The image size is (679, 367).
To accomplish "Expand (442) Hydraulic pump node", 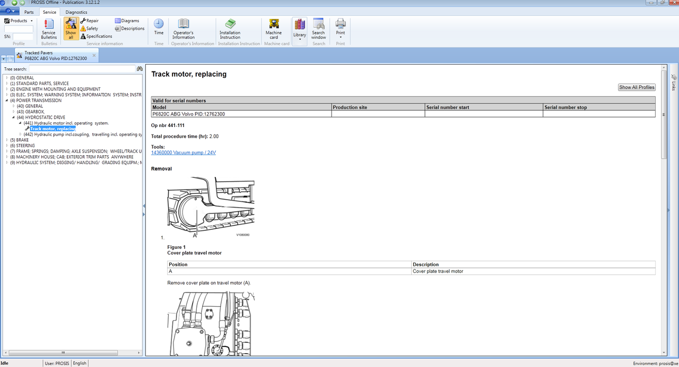I will [21, 135].
